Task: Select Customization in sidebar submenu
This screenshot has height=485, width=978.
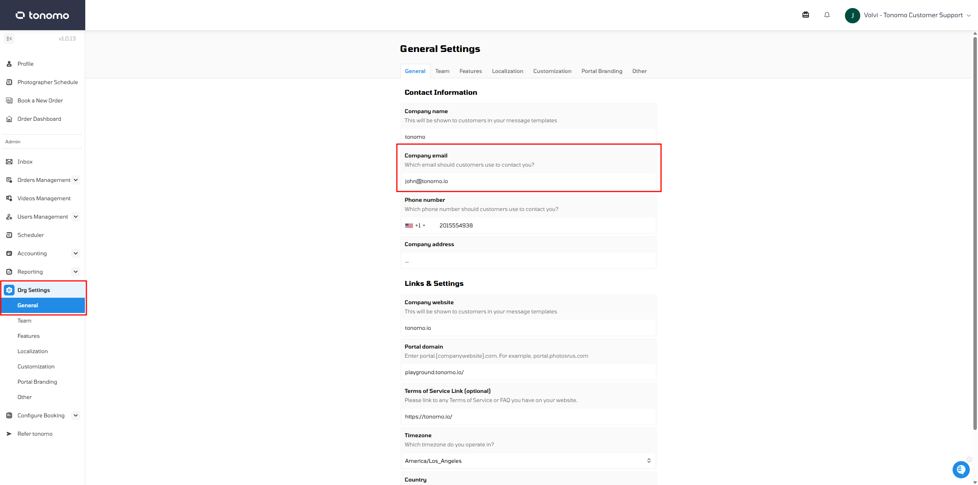Action: [x=36, y=367]
